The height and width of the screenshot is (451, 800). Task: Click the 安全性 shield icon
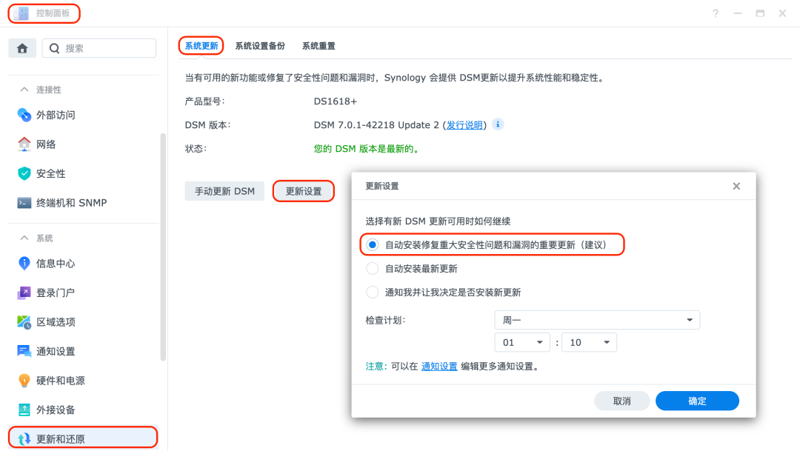24,173
